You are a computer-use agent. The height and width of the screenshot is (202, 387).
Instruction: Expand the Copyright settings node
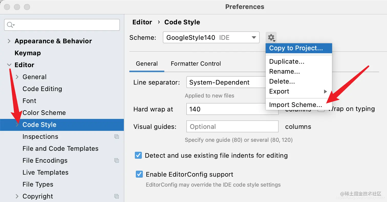point(17,196)
